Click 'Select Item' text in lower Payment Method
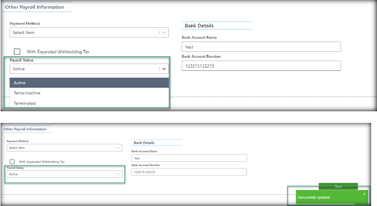 (x=17, y=148)
